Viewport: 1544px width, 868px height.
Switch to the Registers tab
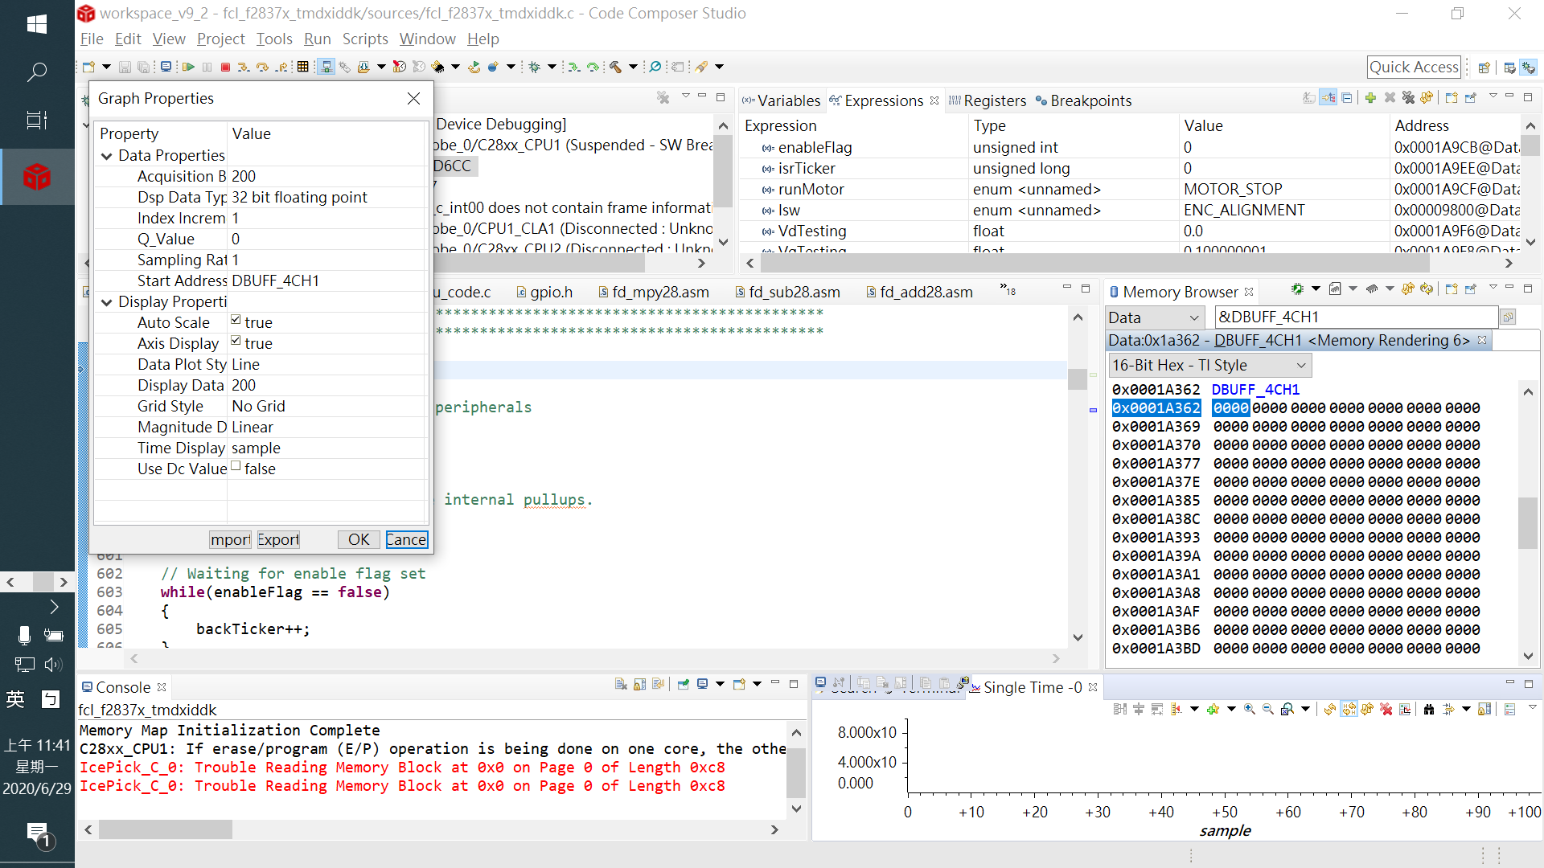988,100
